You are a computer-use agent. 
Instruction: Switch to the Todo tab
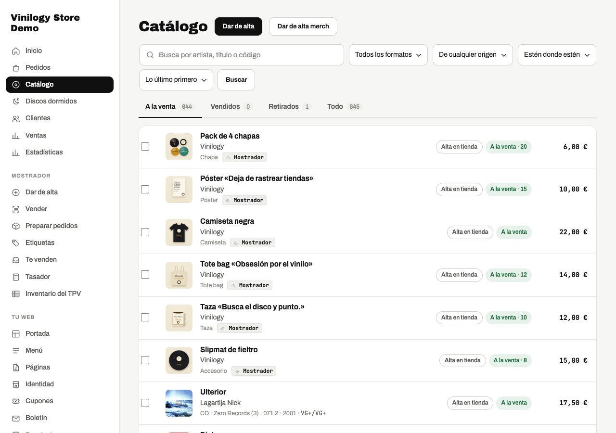[345, 107]
